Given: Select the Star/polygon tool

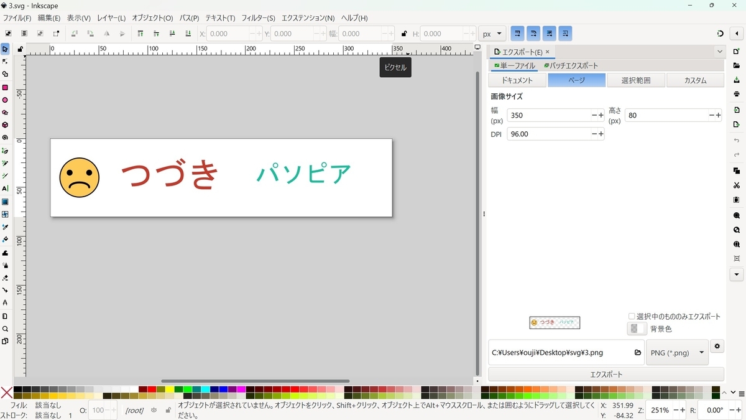Looking at the screenshot, I should tap(5, 113).
